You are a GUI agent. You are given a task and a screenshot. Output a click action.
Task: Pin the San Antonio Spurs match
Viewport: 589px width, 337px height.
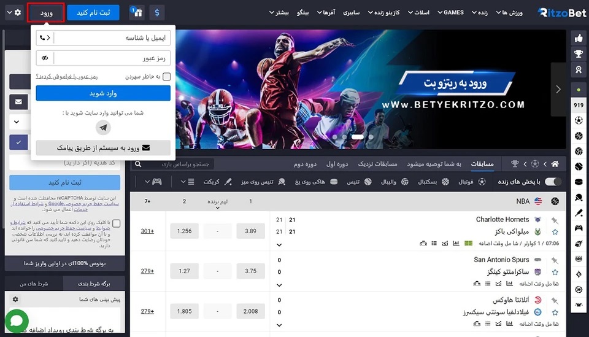pos(555,260)
